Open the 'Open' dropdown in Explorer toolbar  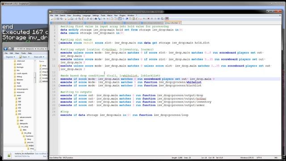coord(24,57)
